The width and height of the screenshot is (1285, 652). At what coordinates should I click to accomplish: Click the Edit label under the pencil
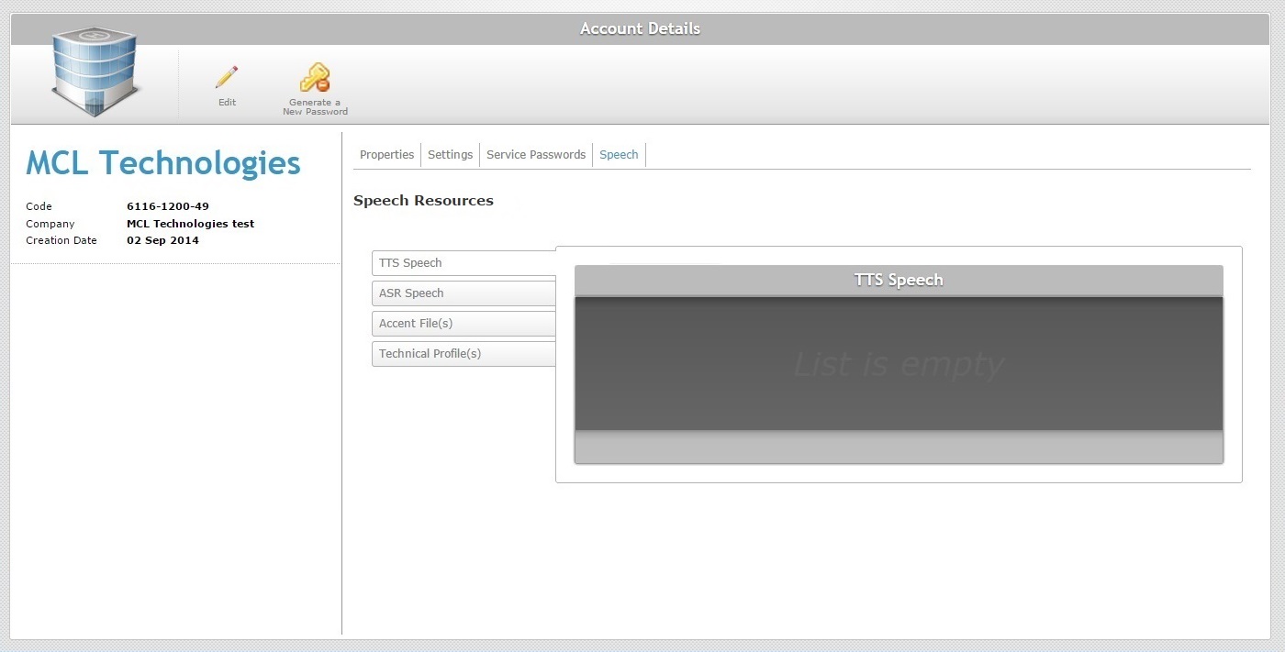tap(227, 103)
